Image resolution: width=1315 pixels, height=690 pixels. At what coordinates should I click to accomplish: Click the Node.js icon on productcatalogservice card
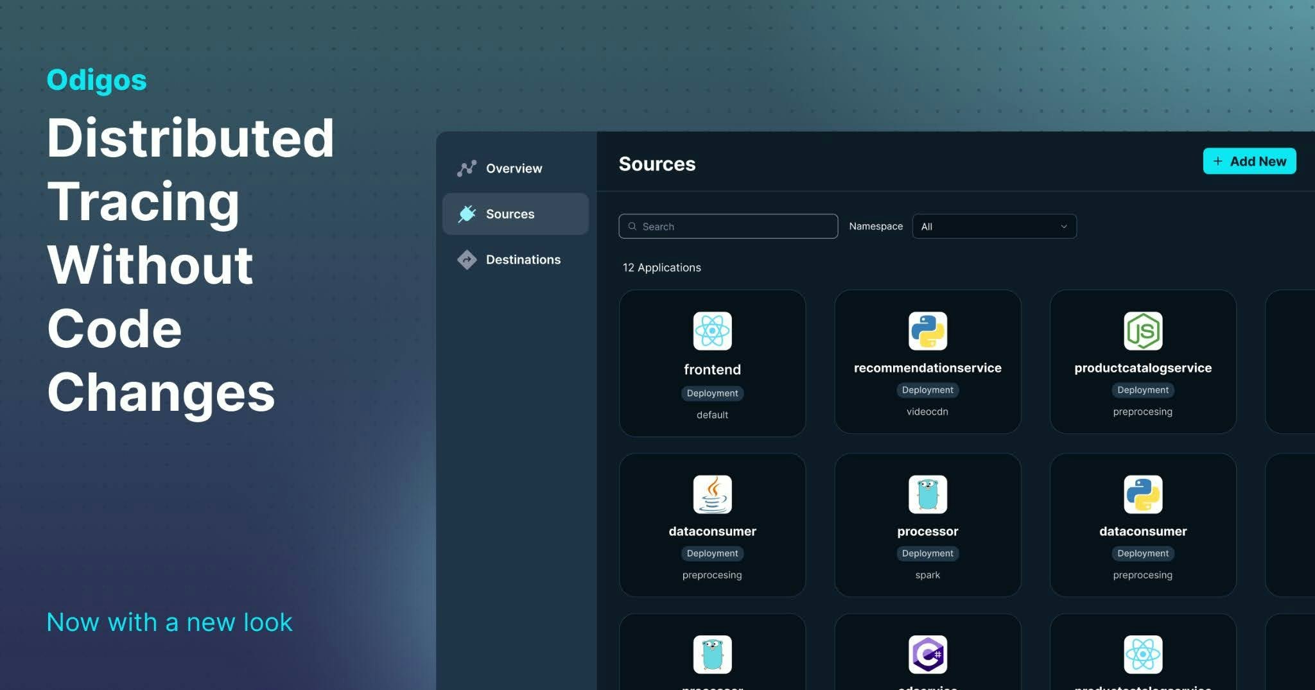click(x=1143, y=331)
